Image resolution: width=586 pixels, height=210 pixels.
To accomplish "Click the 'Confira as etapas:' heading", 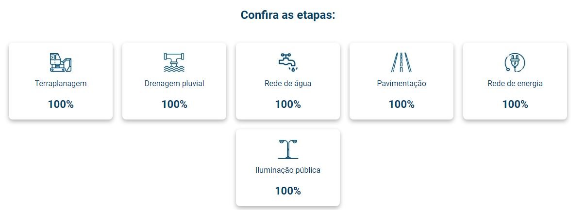I will point(288,15).
